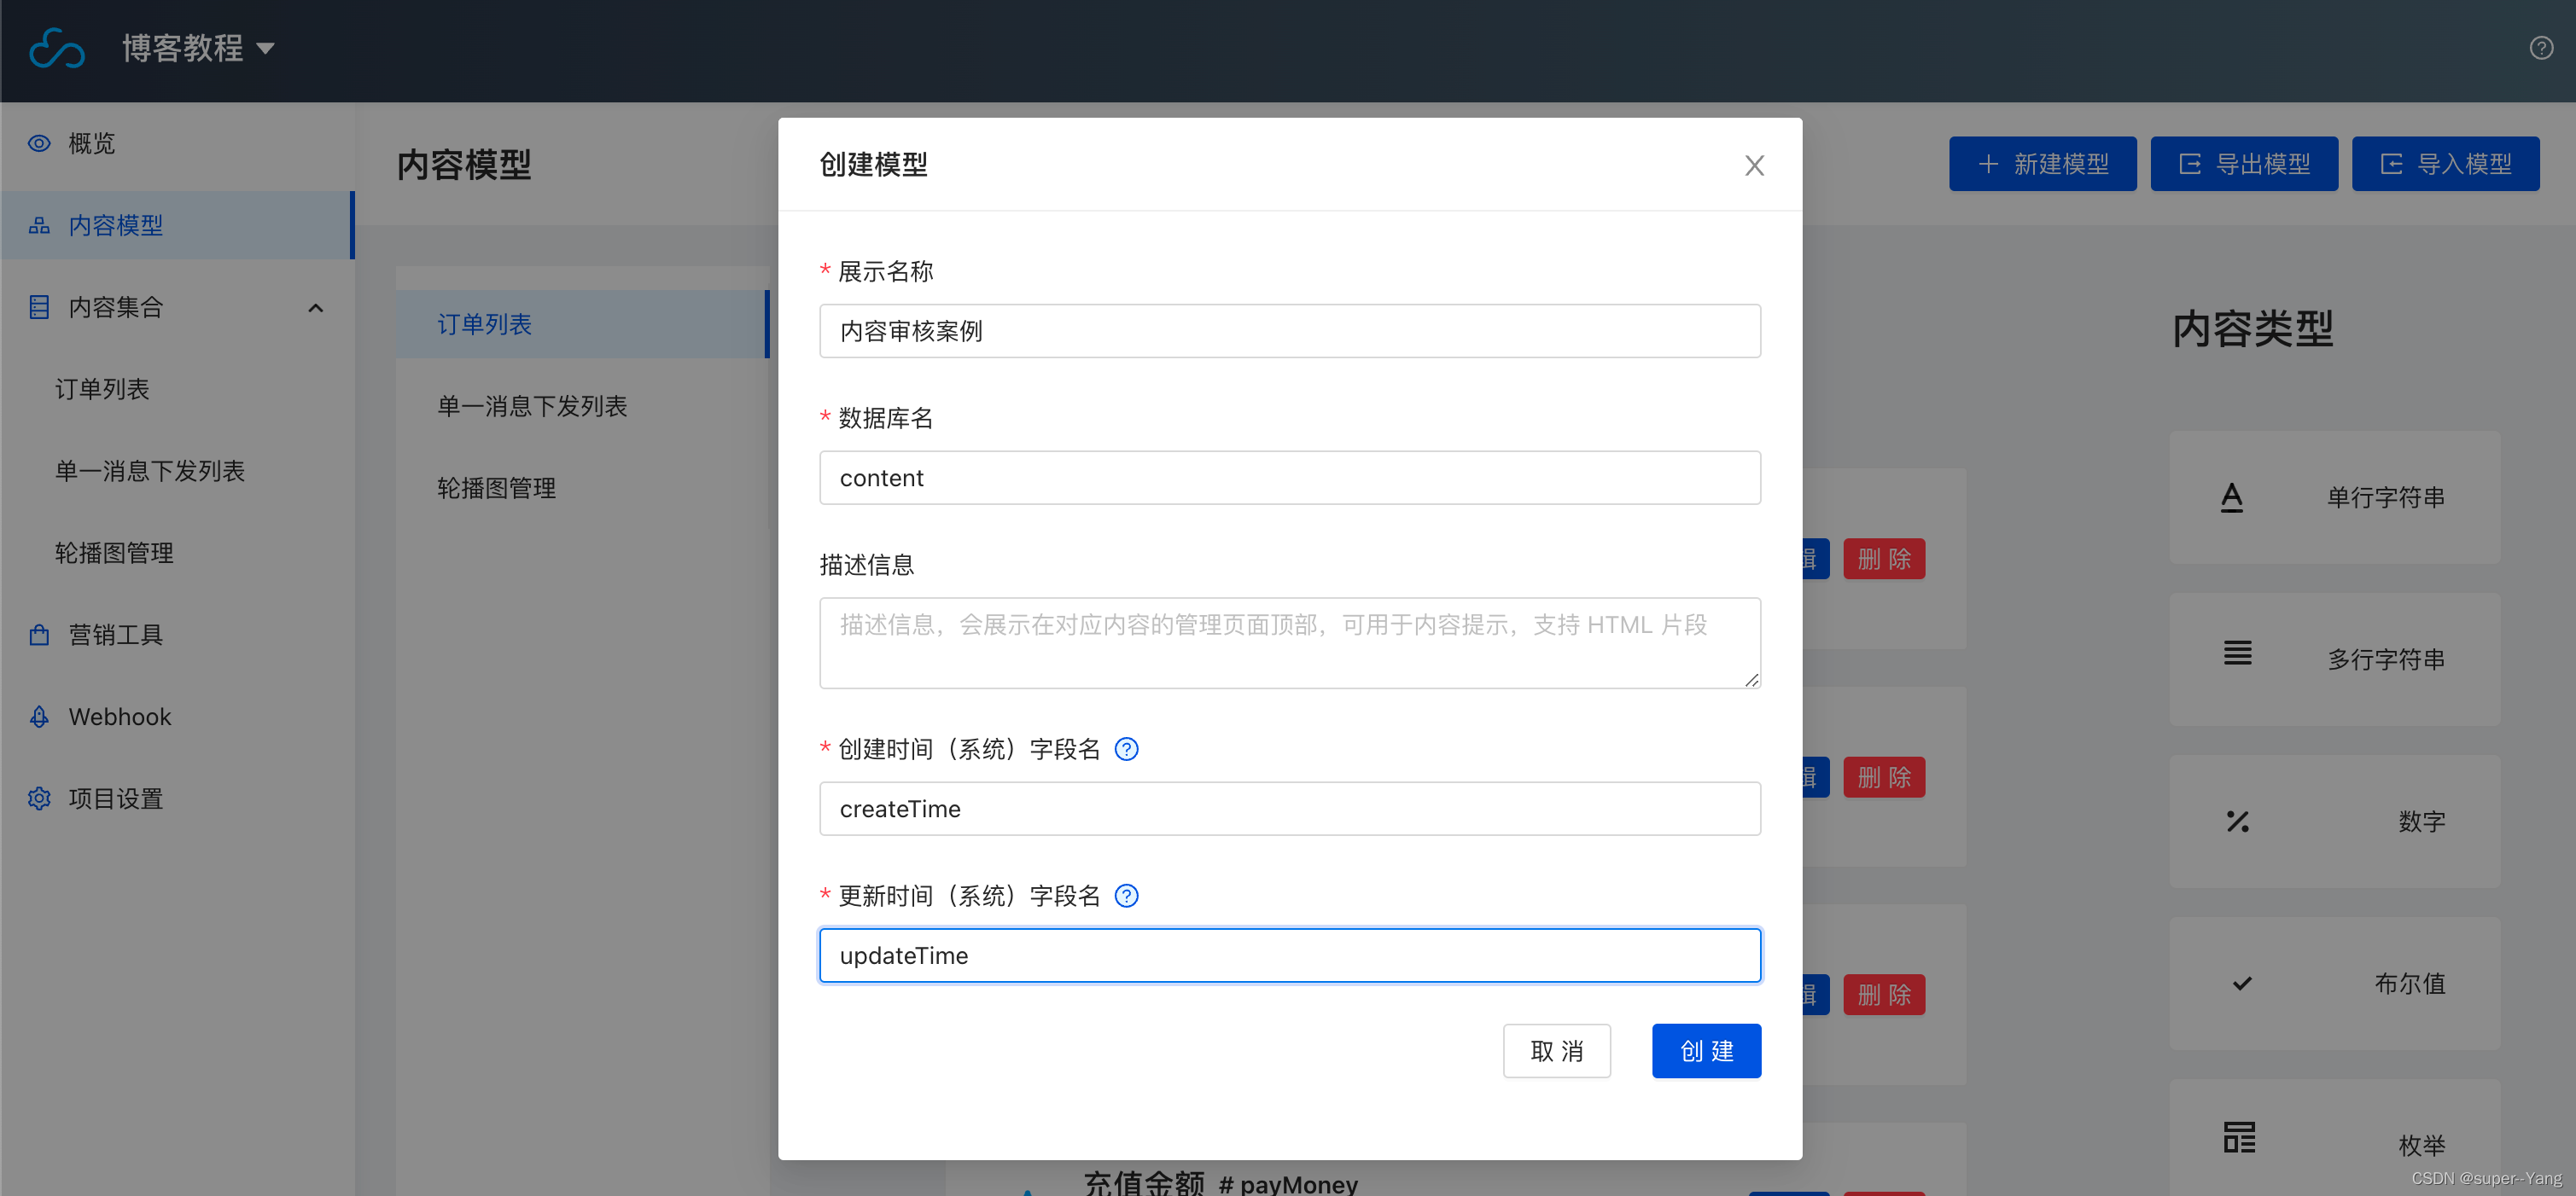Click the 新建模型 button
The image size is (2576, 1196).
(x=2043, y=163)
